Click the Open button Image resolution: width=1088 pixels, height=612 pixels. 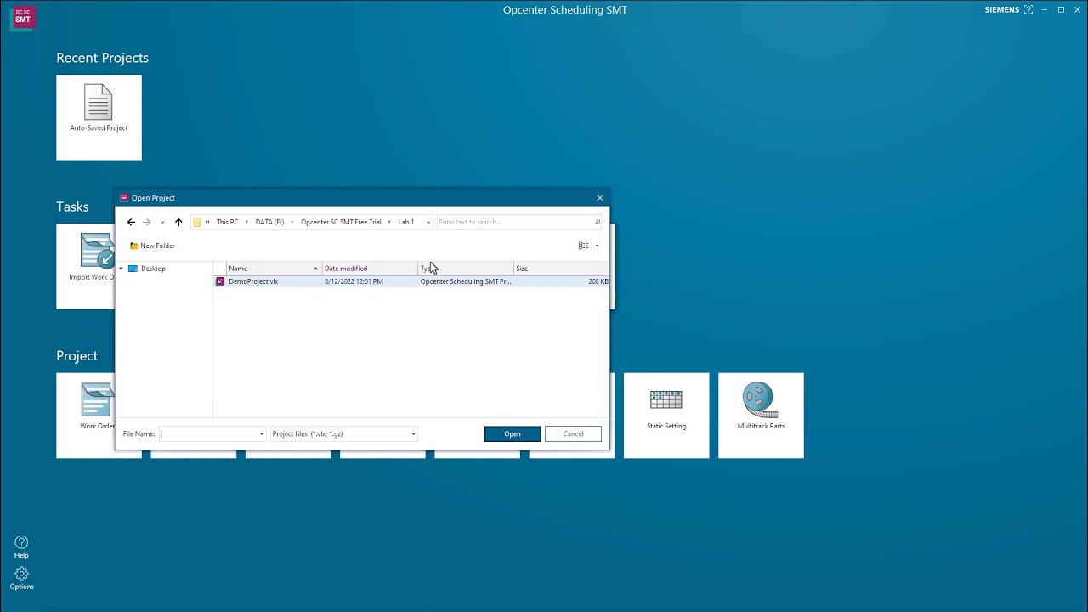(x=513, y=433)
